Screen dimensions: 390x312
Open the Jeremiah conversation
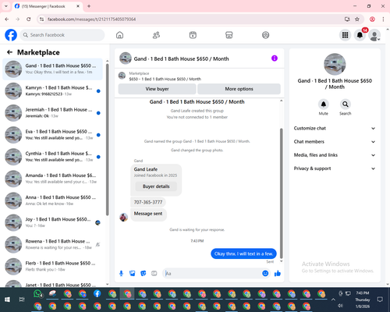click(x=52, y=113)
